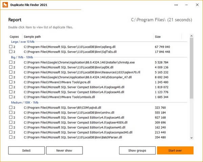Open the three-dots more options menu
The image size is (203, 162).
(x=176, y=5)
